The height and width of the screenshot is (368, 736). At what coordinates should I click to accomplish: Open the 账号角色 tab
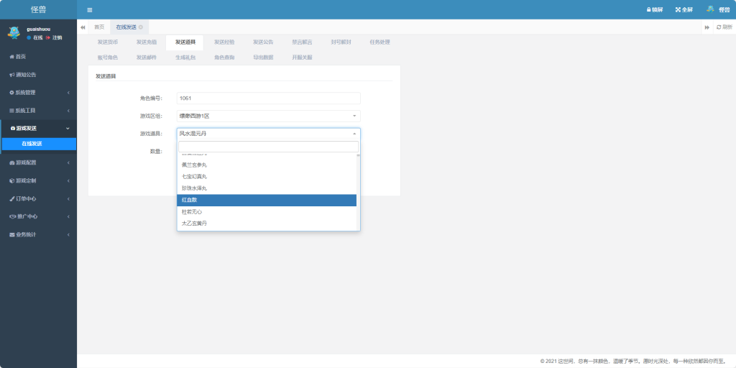pyautogui.click(x=108, y=57)
